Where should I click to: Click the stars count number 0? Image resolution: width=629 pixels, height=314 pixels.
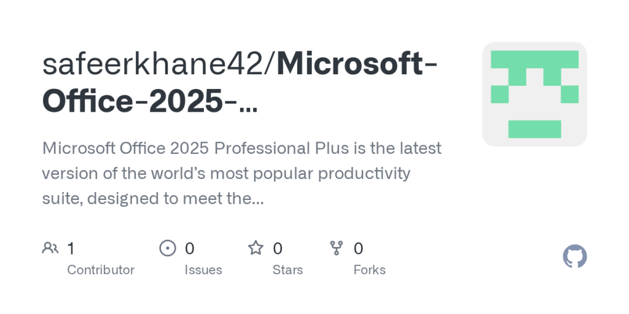coord(278,249)
